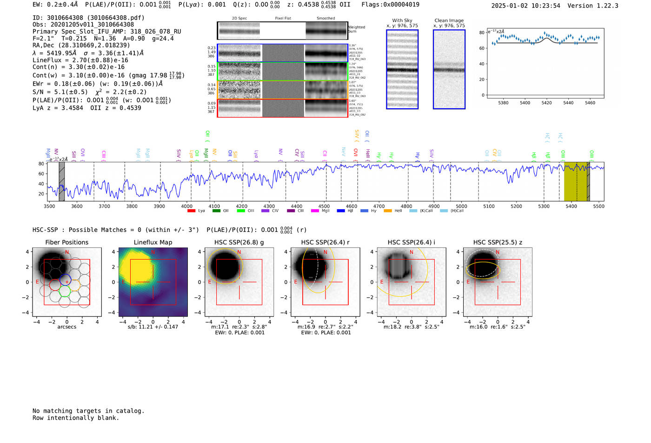This screenshot has width=651, height=443.
Task: Pick the blue Hβ legend swatch
Action: pyautogui.click(x=341, y=211)
